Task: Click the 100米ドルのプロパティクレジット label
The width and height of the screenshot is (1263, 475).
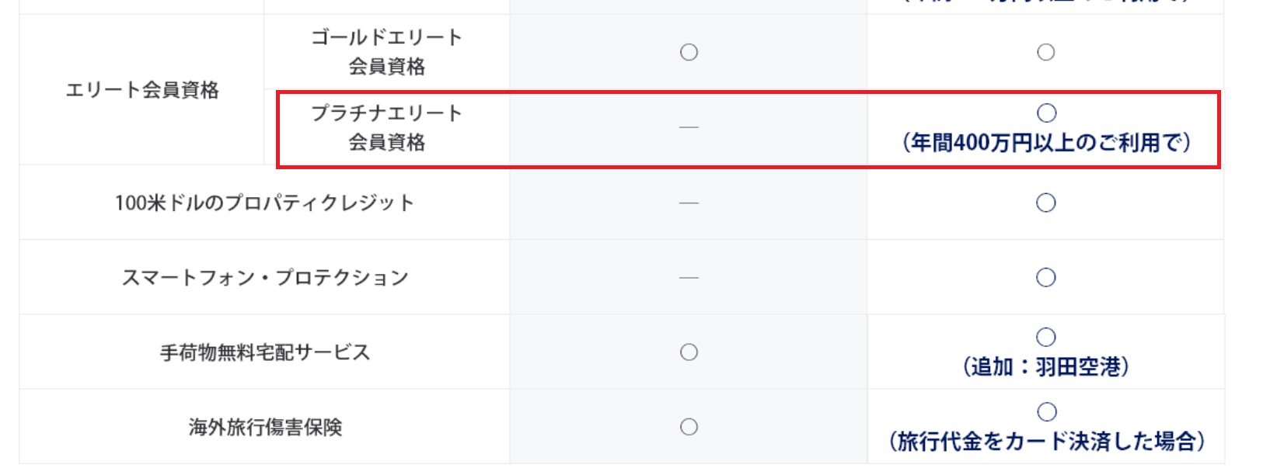Action: pyautogui.click(x=264, y=203)
